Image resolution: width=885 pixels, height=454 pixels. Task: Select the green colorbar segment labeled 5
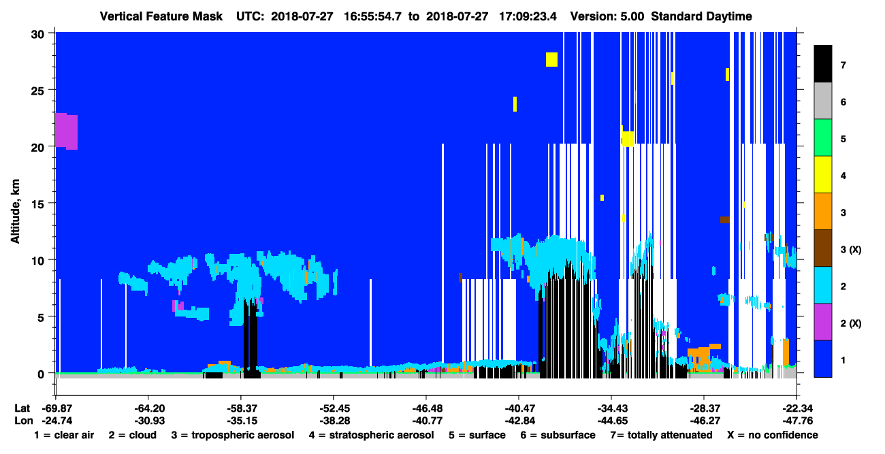point(823,138)
